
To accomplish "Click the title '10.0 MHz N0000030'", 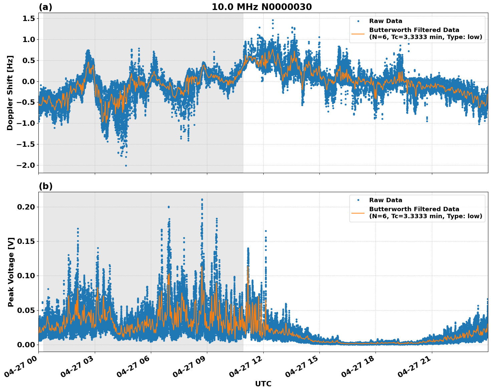I will tap(262, 7).
